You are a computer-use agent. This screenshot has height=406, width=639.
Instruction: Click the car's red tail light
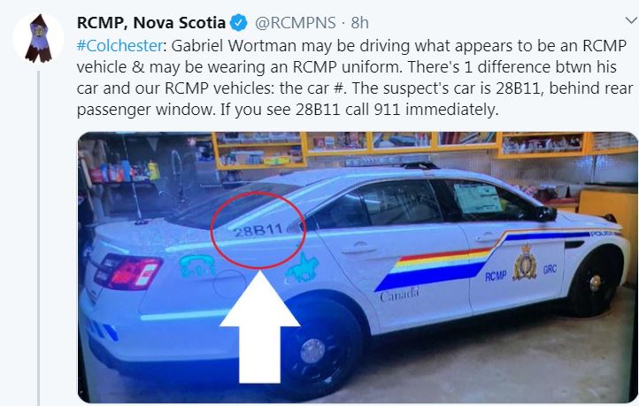click(x=128, y=272)
